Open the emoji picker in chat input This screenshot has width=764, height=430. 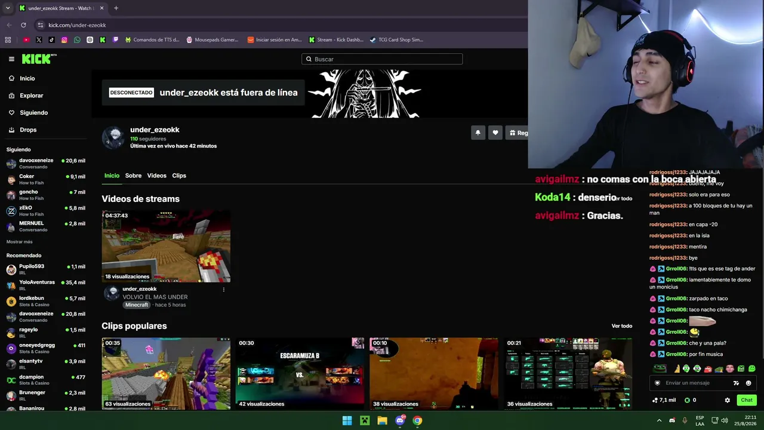pos(748,383)
